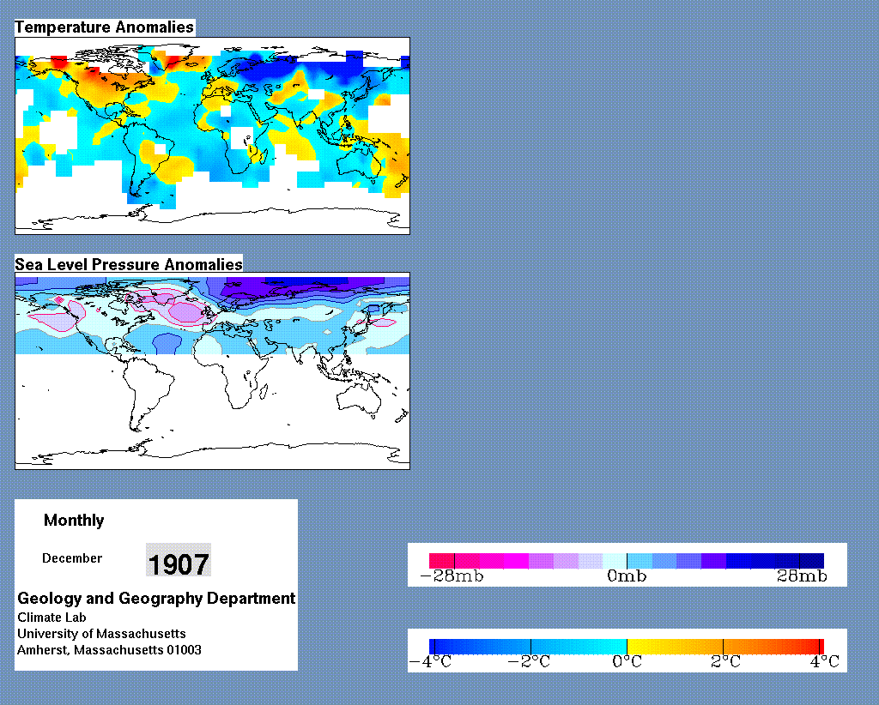Click the 'Monthly' label
879x705 pixels.
point(74,521)
